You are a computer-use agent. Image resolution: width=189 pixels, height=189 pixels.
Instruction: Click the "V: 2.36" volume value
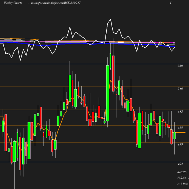(x=182, y=178)
